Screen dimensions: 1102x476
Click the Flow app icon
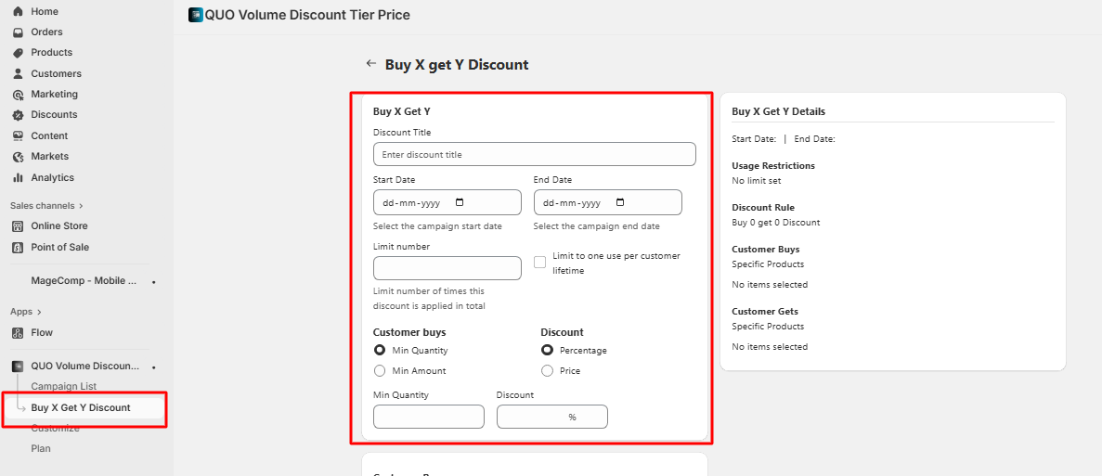tap(18, 333)
